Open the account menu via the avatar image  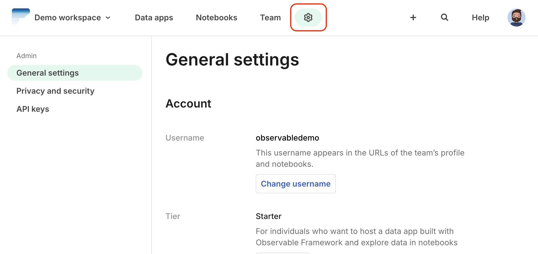(516, 17)
